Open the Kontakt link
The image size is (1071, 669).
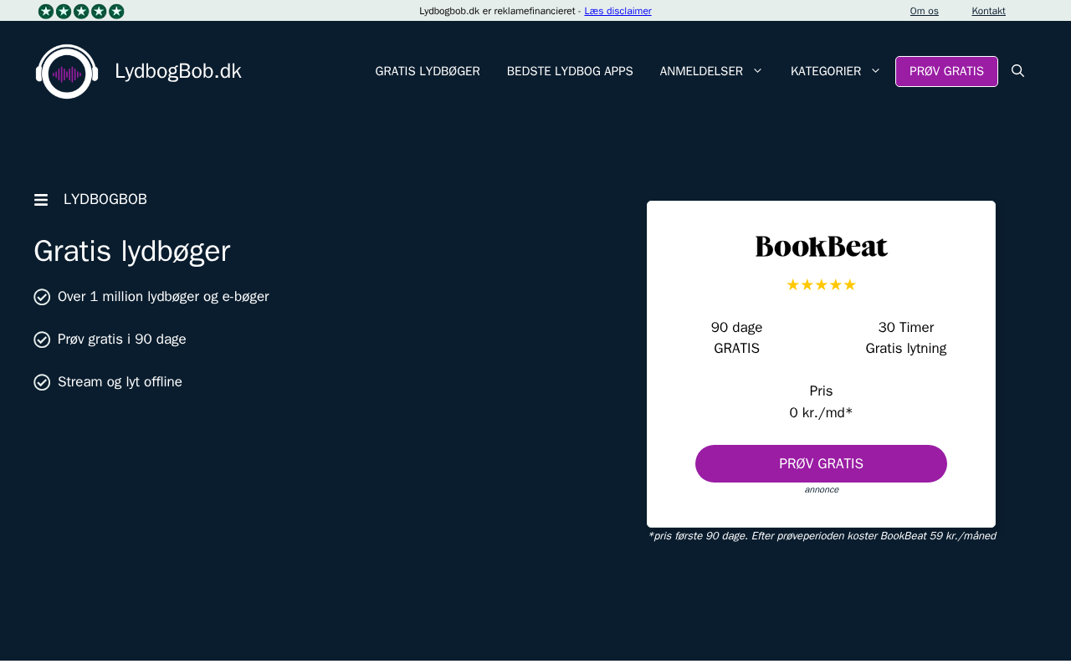tap(988, 11)
